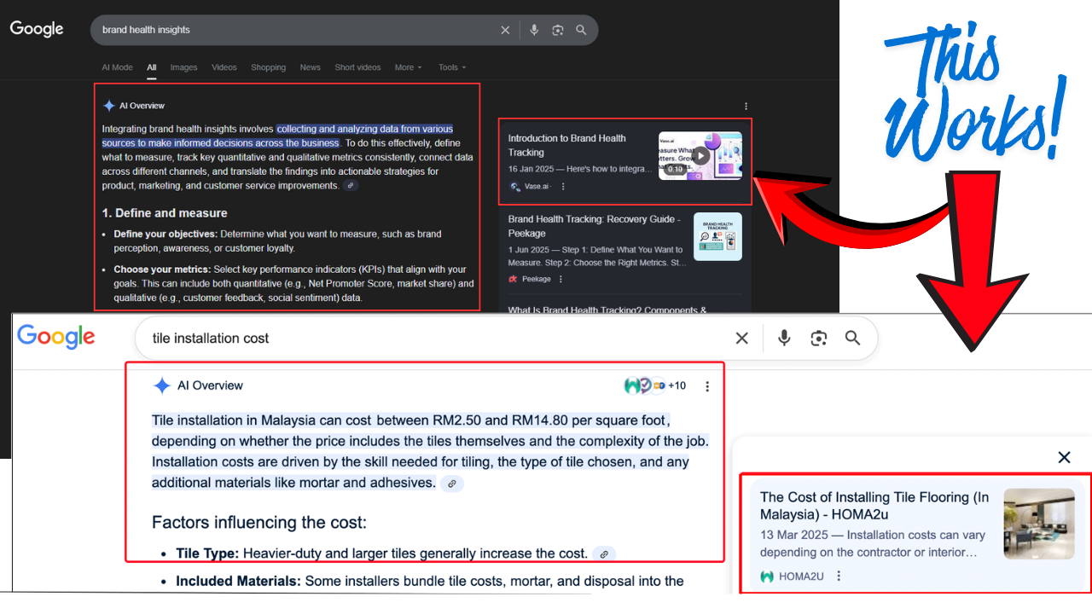
Task: Click the HOMA2U source icon on the suggestion card
Action: (766, 576)
